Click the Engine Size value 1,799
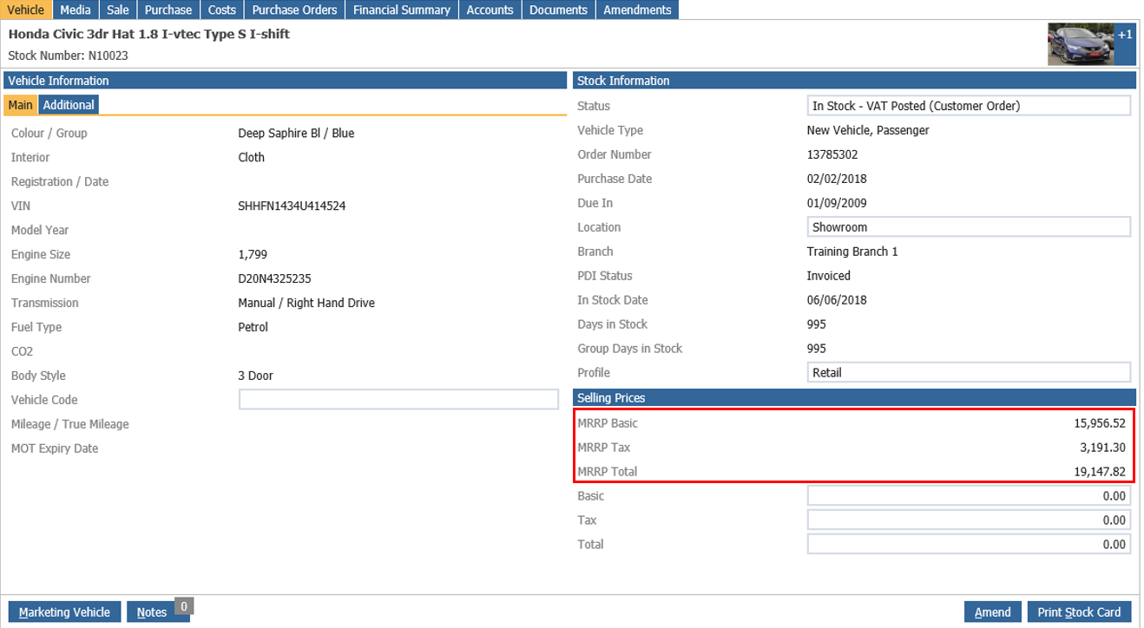Screen dimensions: 1144x628 253,255
